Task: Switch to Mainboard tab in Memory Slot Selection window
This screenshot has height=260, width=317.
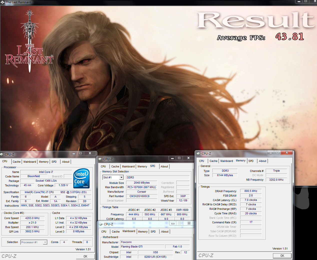Action: (128, 166)
